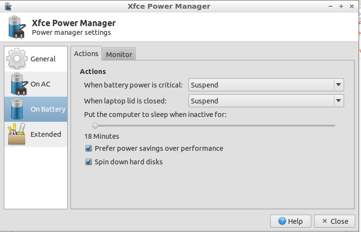Viewport: 361px width, 232px height.
Task: Click arrow of lid closed combo box
Action: 338,101
